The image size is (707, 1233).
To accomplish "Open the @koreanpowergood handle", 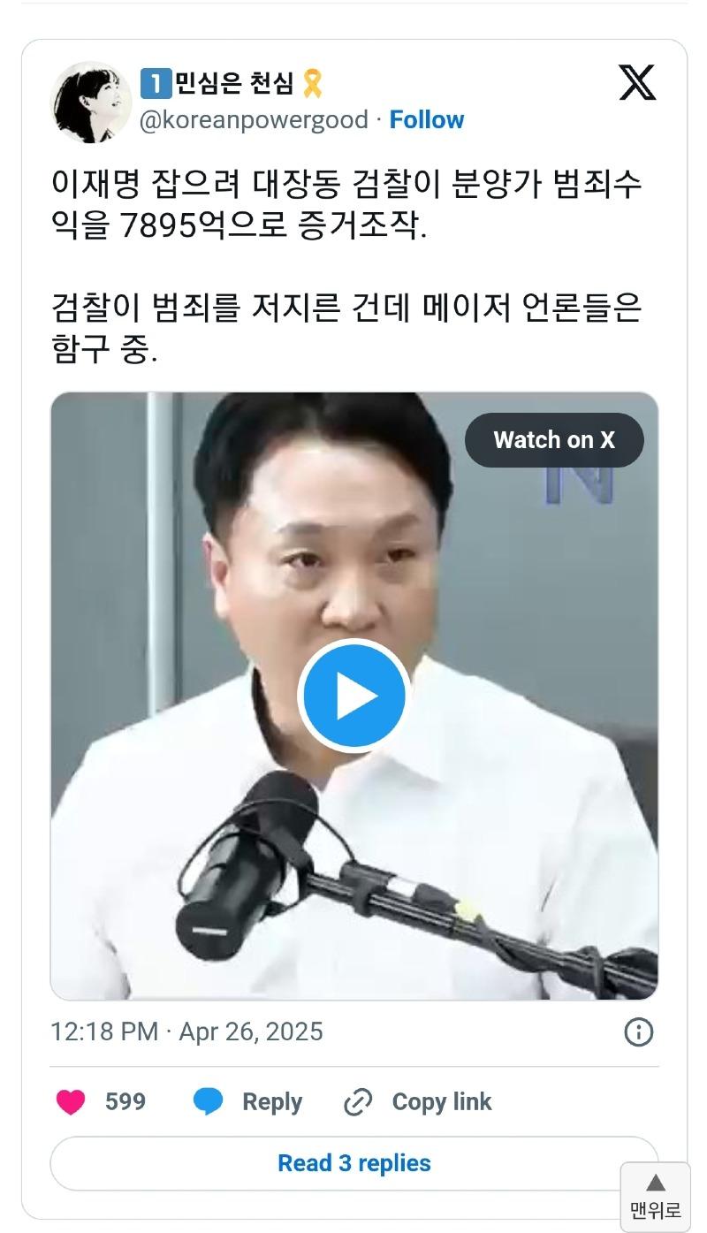I will [254, 119].
